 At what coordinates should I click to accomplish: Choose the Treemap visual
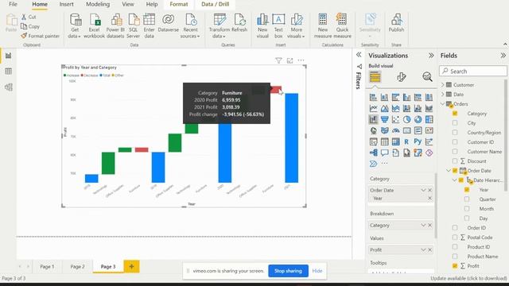point(429,119)
